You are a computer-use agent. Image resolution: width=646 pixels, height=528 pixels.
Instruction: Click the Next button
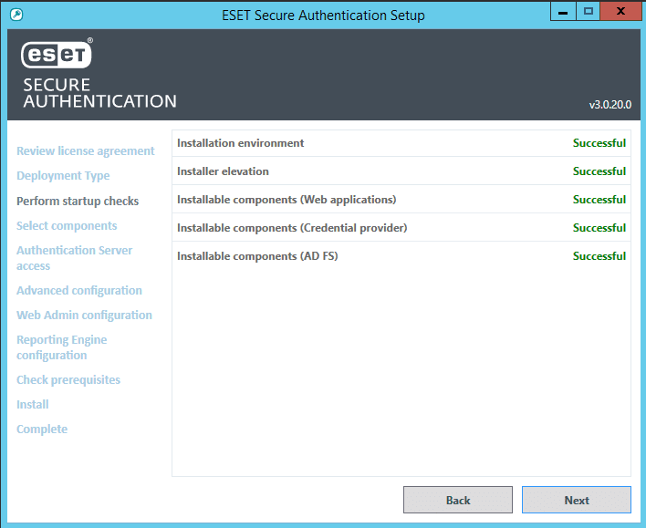pyautogui.click(x=576, y=500)
